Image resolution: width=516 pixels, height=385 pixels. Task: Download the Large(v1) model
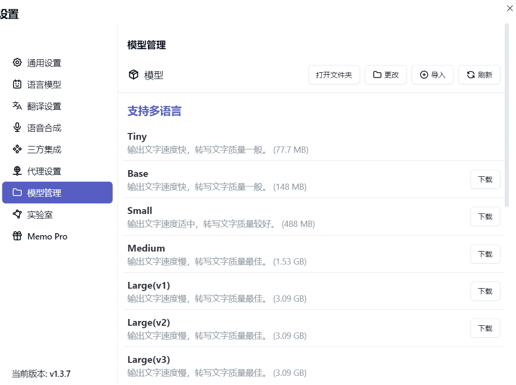click(x=485, y=291)
